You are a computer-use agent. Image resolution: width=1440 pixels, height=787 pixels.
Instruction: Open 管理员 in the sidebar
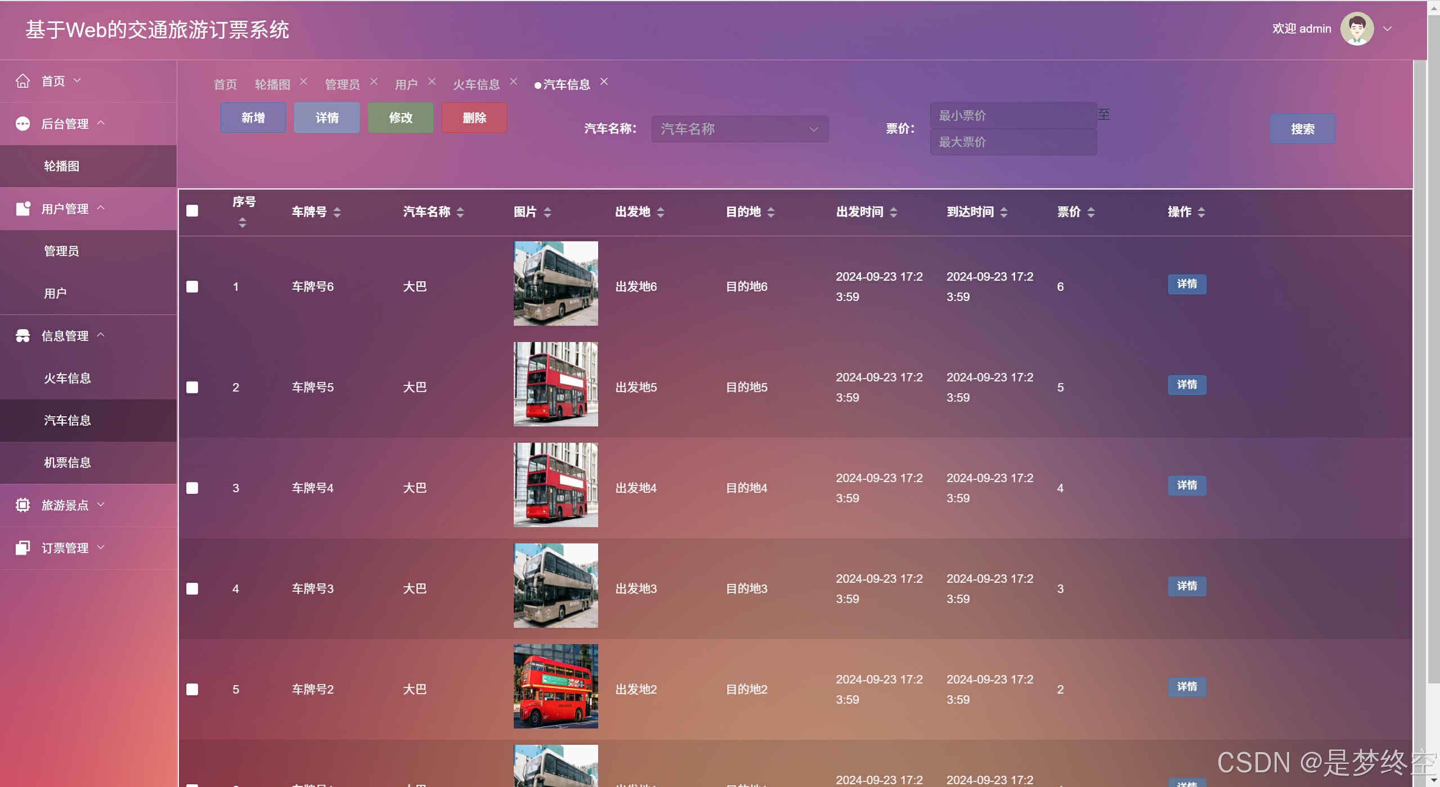coord(88,251)
